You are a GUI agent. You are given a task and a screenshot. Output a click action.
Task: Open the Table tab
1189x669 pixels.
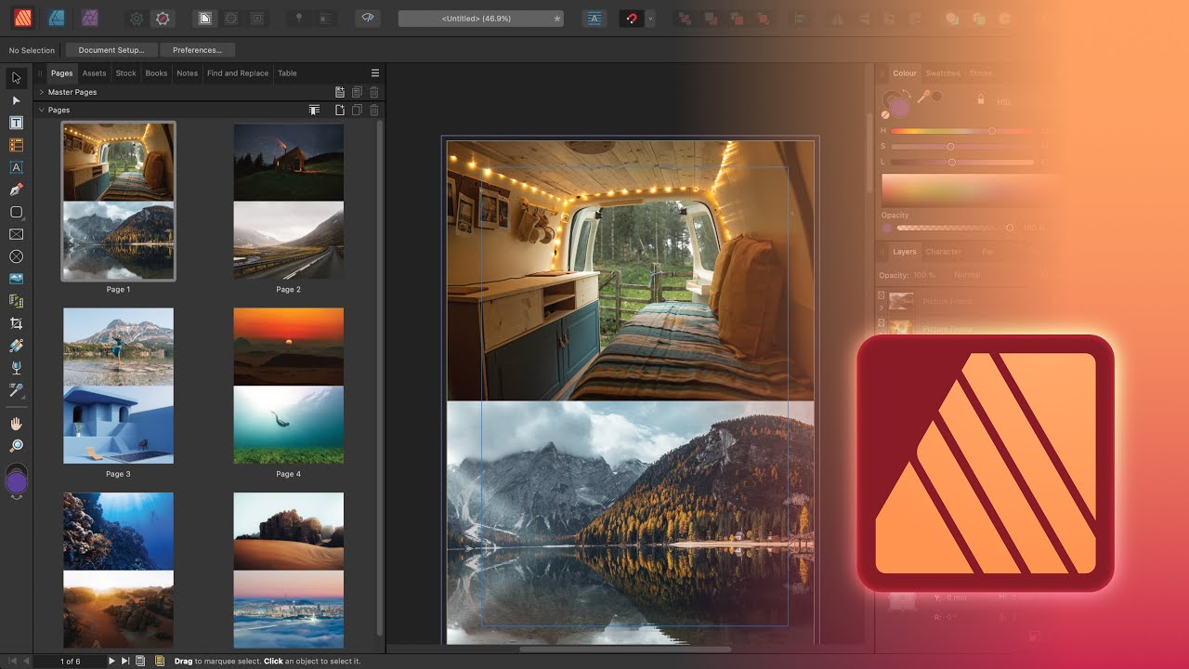(x=288, y=73)
